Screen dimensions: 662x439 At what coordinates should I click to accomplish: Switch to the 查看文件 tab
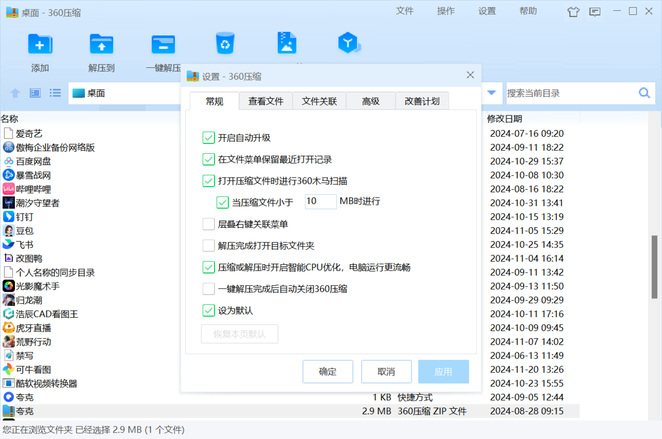pos(266,101)
